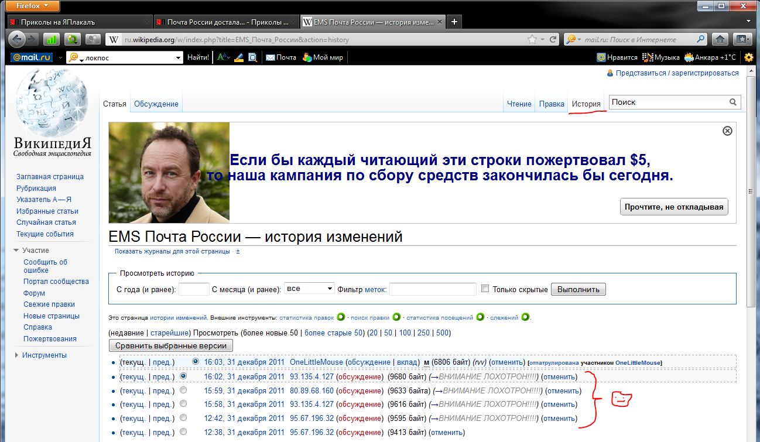Switch to the Правка tab
The height and width of the screenshot is (442, 760).
point(552,104)
